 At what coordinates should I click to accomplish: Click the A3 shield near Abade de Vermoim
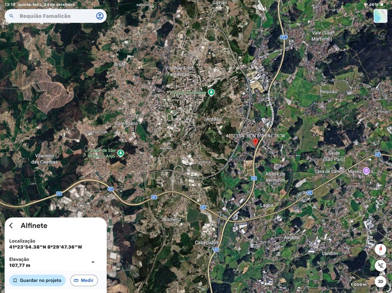pyautogui.click(x=254, y=178)
